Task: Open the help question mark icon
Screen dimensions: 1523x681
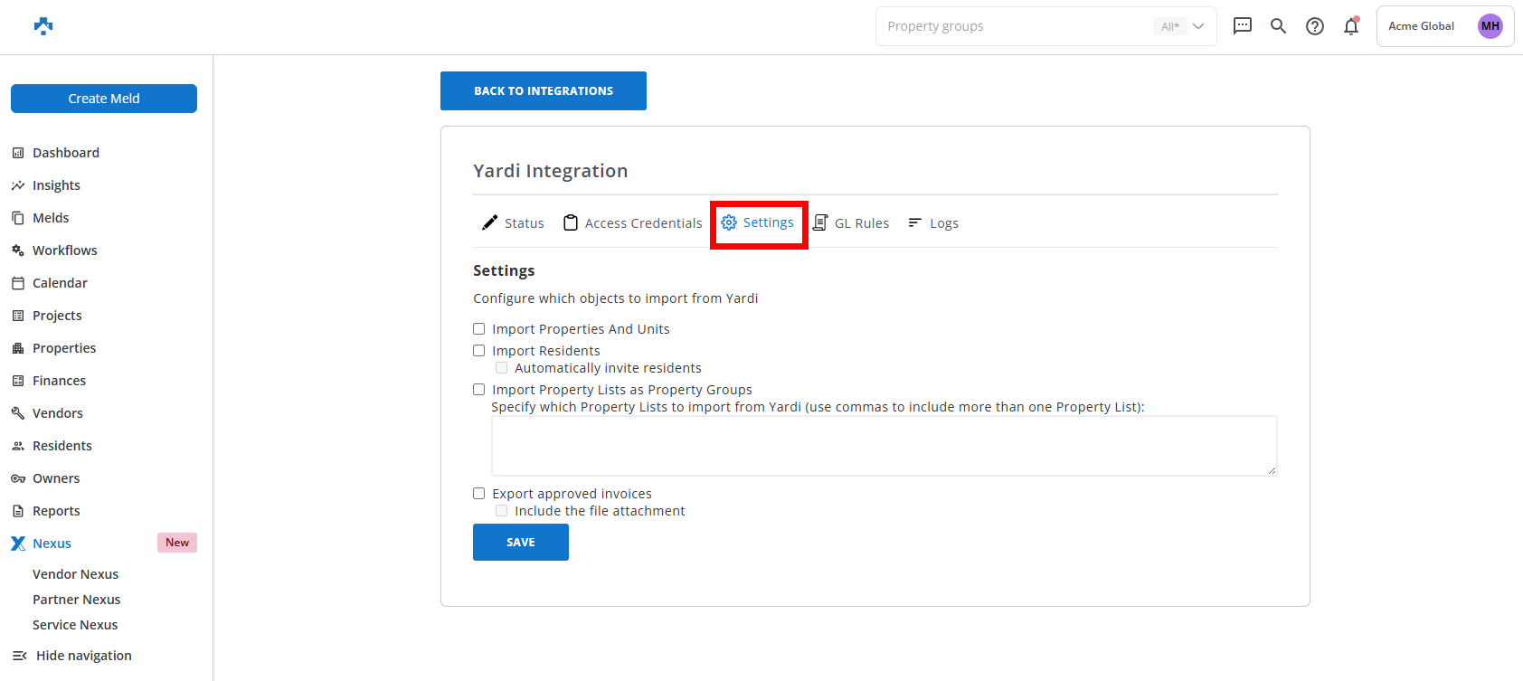Action: 1315,26
